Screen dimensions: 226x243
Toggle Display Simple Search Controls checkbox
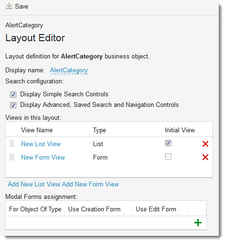tap(13, 94)
